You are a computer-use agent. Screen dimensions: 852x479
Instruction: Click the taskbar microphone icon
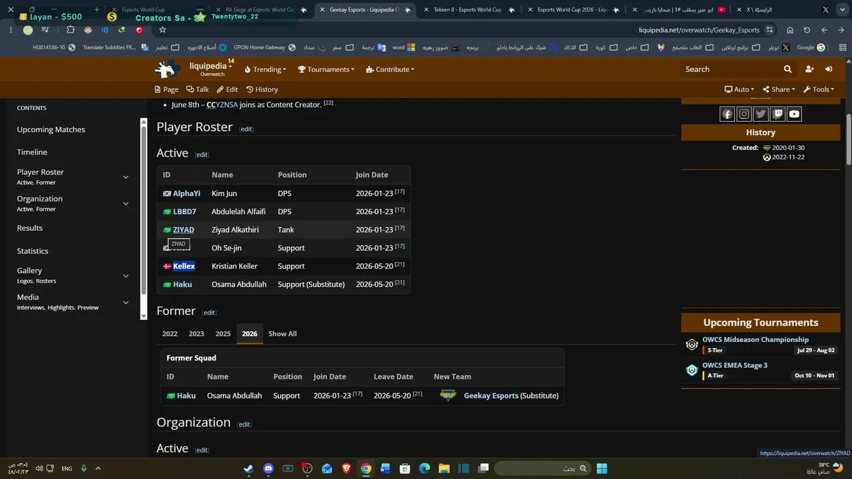pyautogui.click(x=84, y=468)
